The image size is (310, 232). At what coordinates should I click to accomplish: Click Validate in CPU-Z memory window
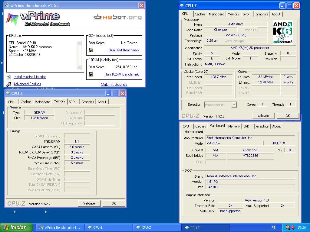[x=89, y=203]
